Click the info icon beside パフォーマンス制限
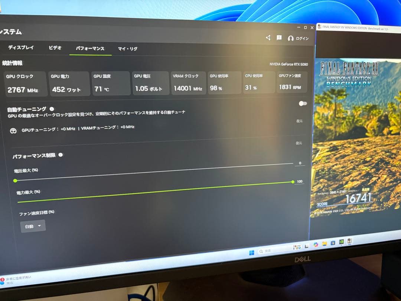 (61, 155)
